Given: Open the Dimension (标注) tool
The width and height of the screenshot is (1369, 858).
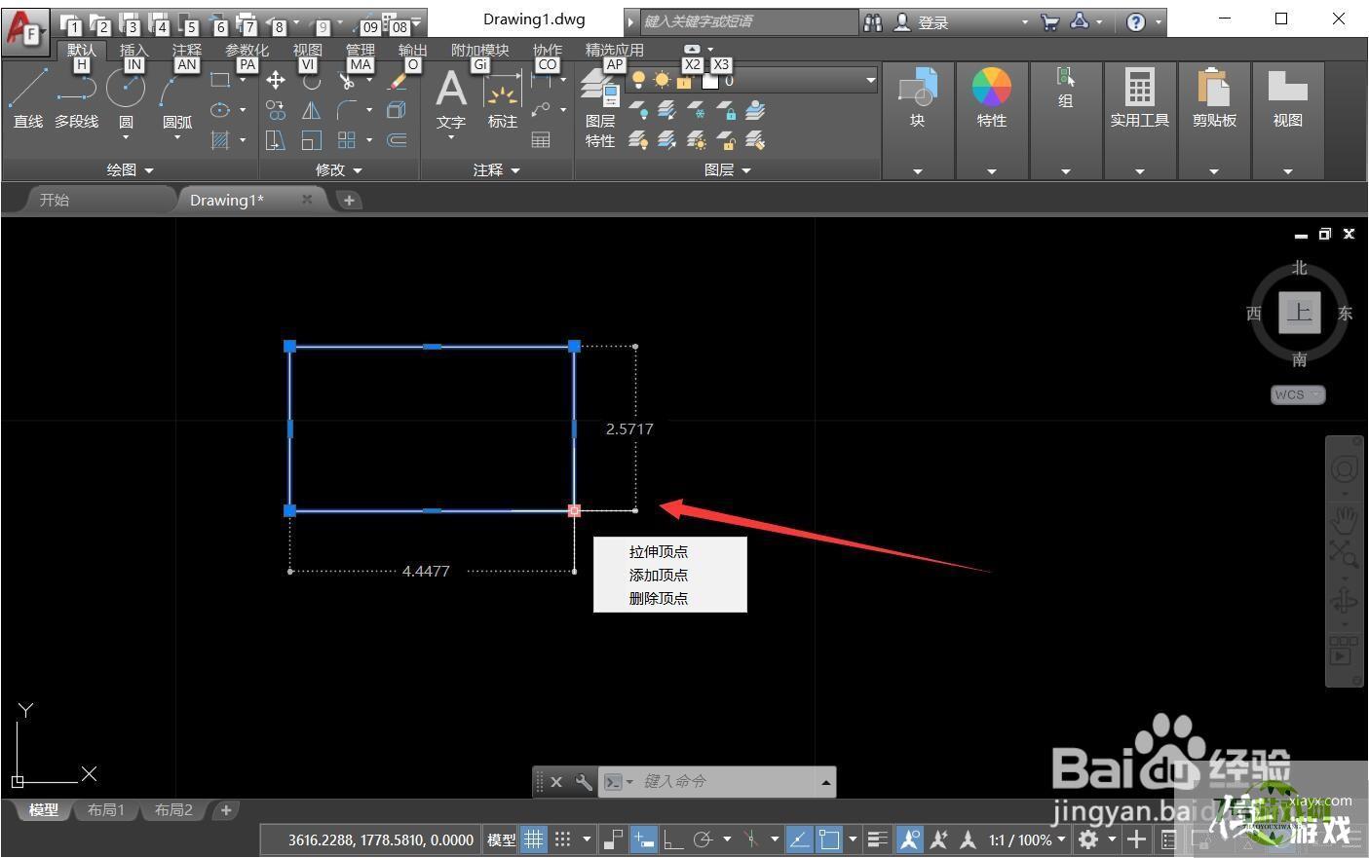Looking at the screenshot, I should [x=503, y=99].
